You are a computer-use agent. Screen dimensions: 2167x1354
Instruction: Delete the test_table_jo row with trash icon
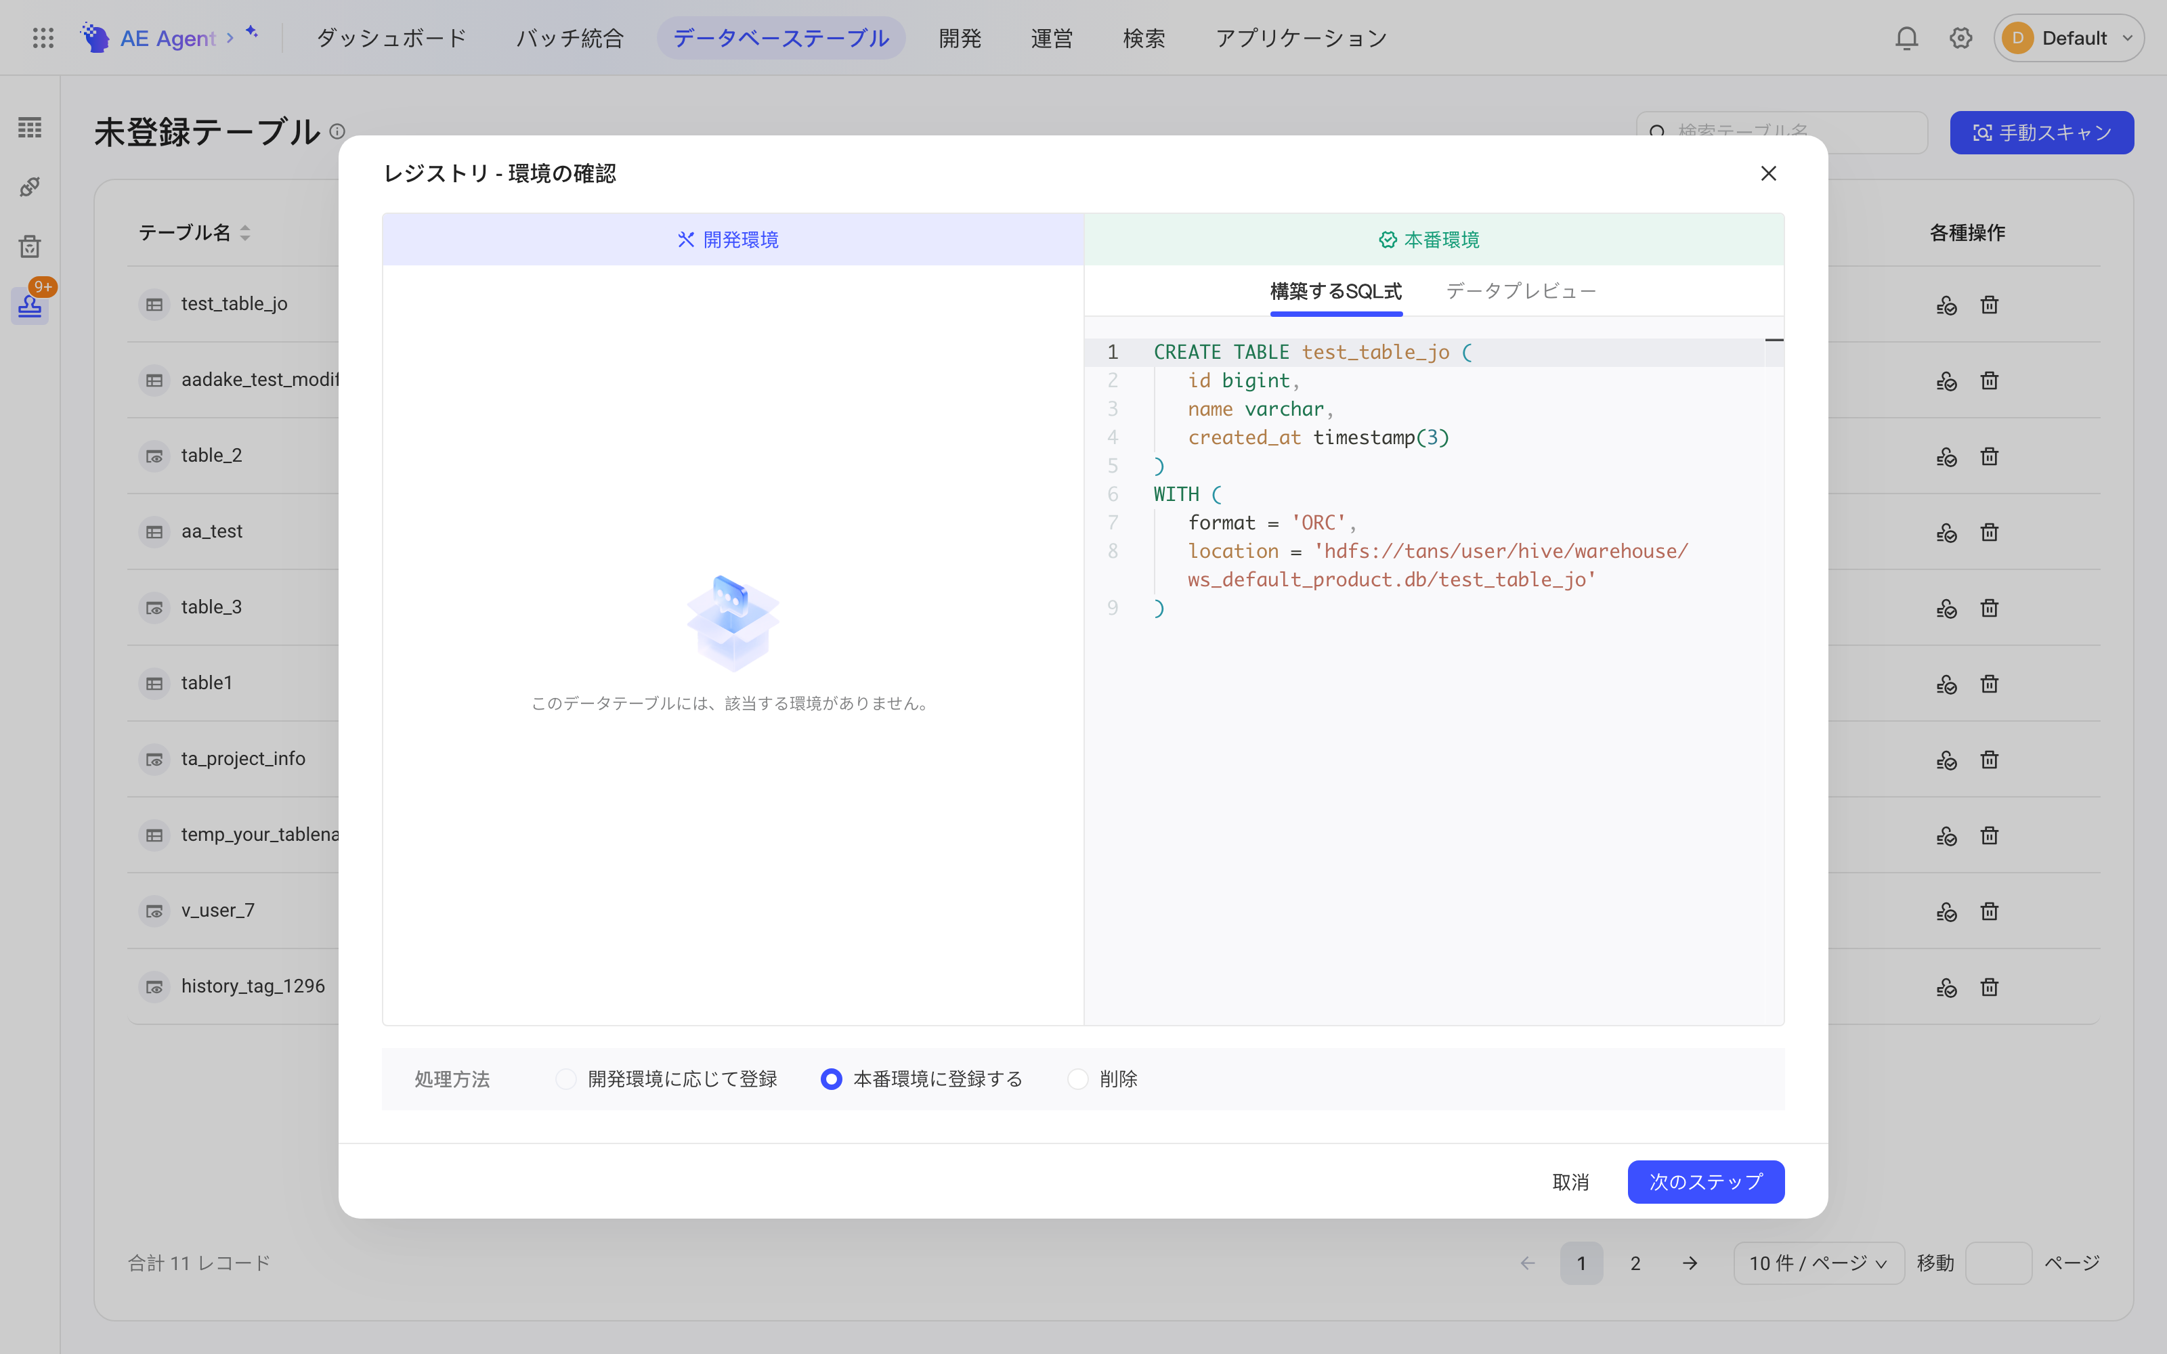[1990, 305]
